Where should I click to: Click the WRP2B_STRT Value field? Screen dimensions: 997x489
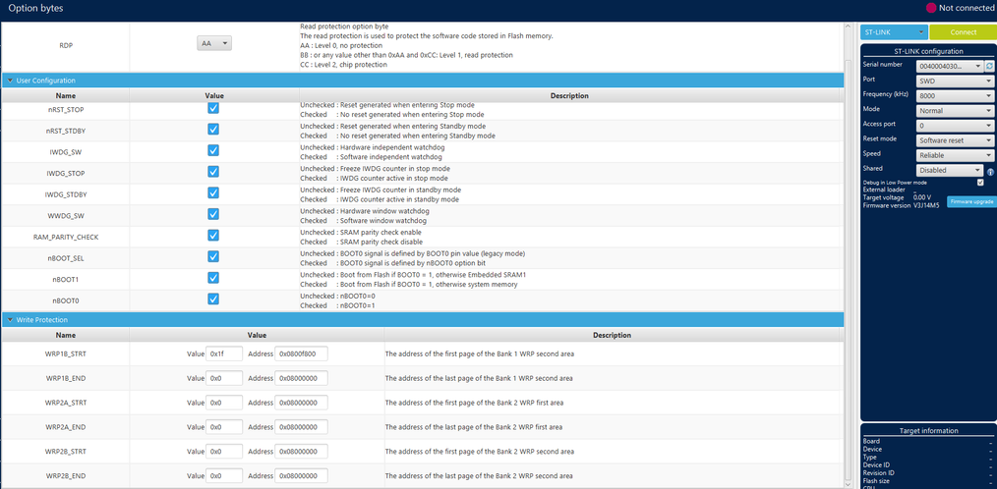point(224,452)
